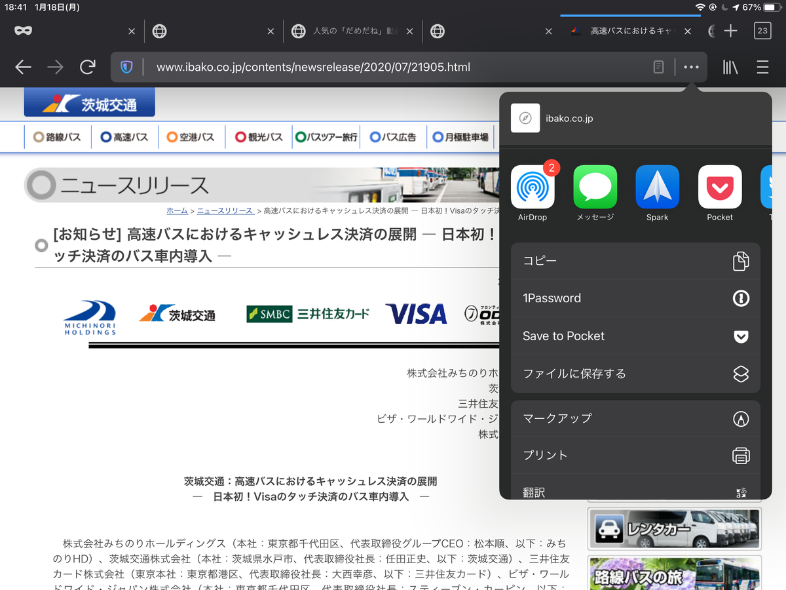Open 月極駐車場 navigation item
Image resolution: width=786 pixels, height=590 pixels.
point(461,138)
